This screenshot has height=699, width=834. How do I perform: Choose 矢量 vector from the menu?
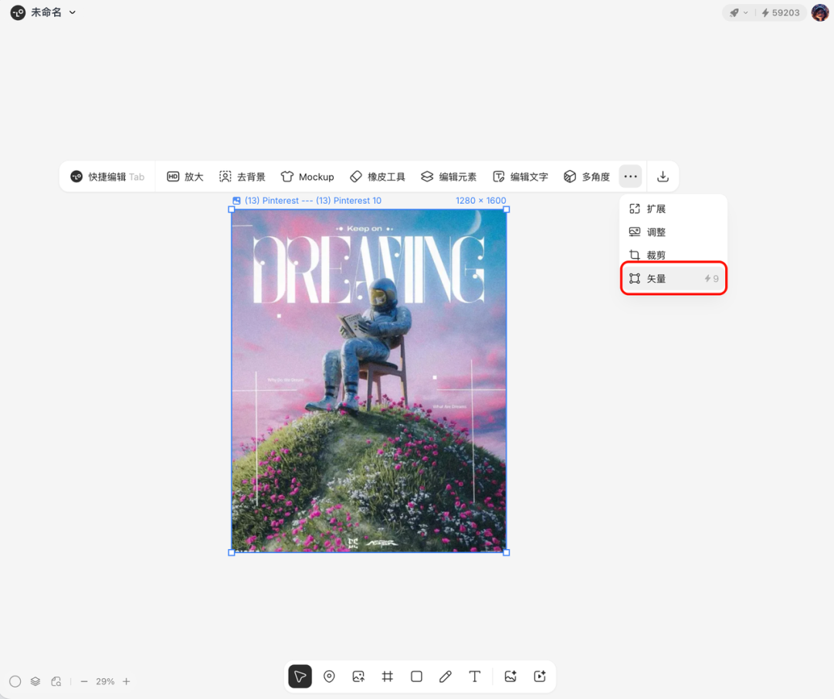click(673, 278)
